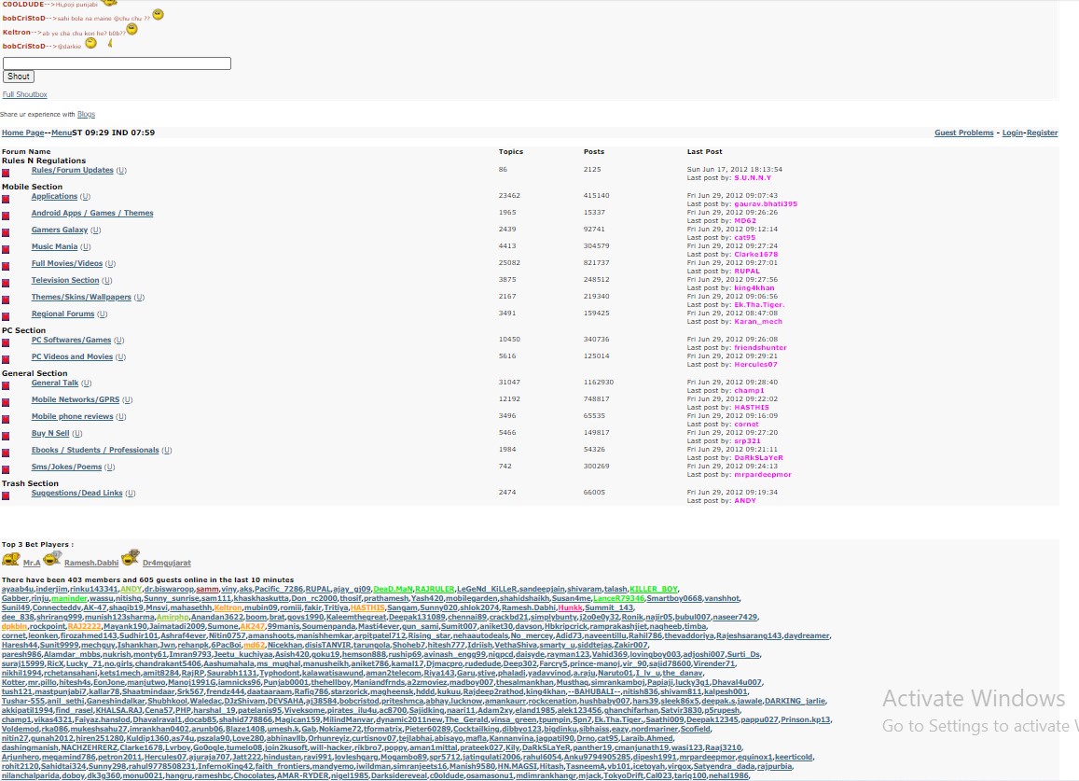This screenshot has width=1079, height=781.
Task: Open Rules/Forum Updates forum
Action: click(x=72, y=170)
